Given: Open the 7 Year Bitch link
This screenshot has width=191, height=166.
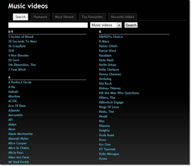Looking at the screenshot, I should click(x=17, y=69).
